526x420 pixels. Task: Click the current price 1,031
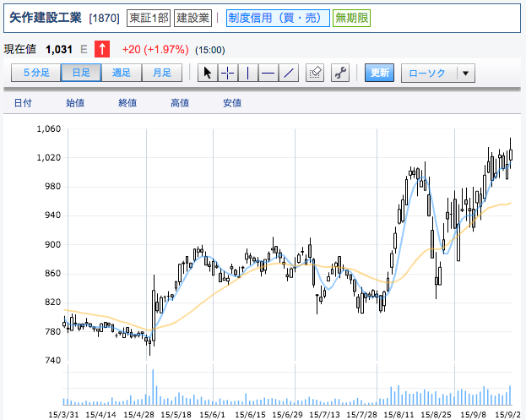pyautogui.click(x=59, y=50)
